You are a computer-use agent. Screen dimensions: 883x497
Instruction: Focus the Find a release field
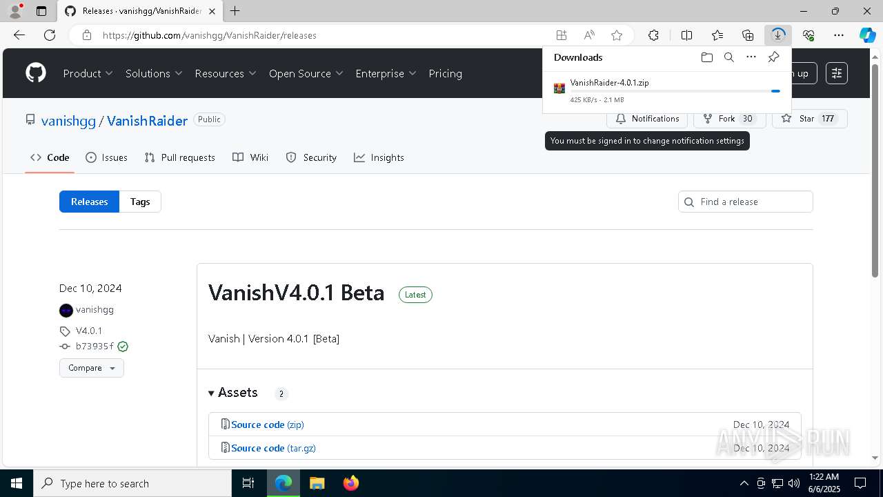[746, 202]
